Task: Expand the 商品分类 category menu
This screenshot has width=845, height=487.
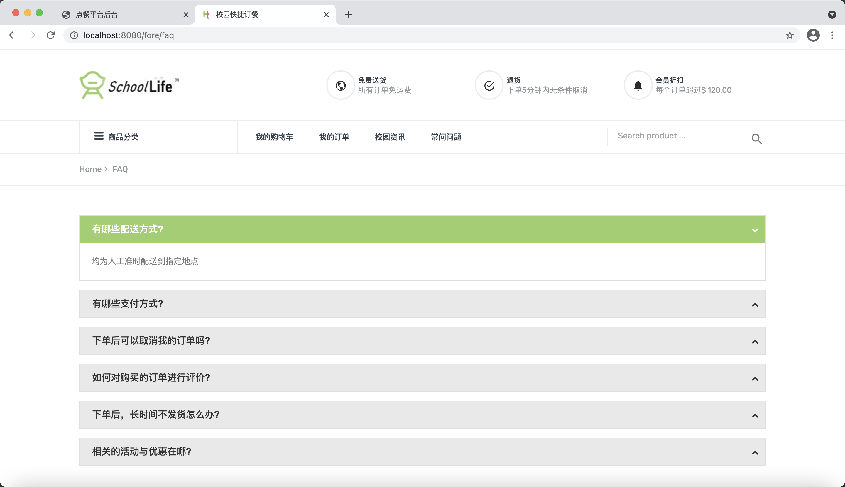Action: click(x=158, y=137)
